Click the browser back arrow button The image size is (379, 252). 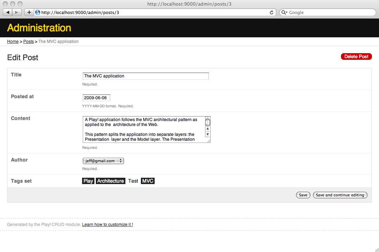[8, 12]
